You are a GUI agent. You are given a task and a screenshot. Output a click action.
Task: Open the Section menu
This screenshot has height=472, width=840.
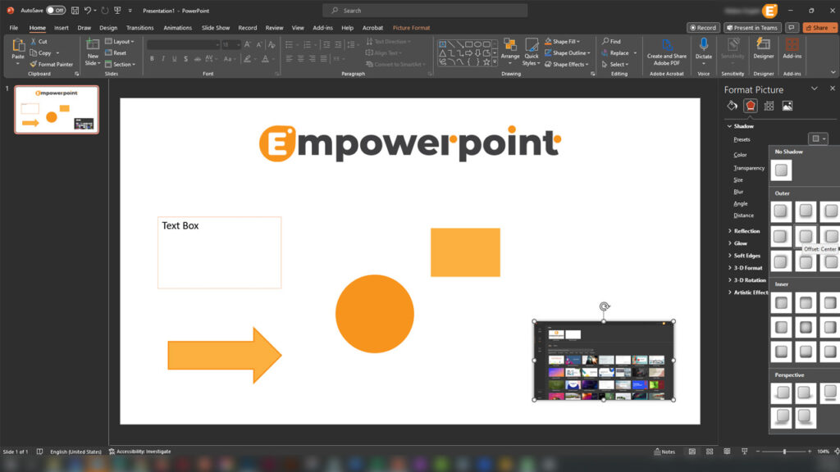click(x=120, y=64)
